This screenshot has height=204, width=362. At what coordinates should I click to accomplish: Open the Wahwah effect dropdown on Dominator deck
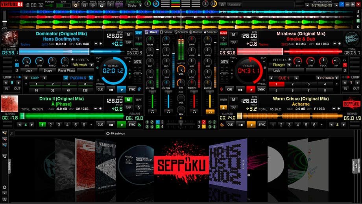click(92, 65)
